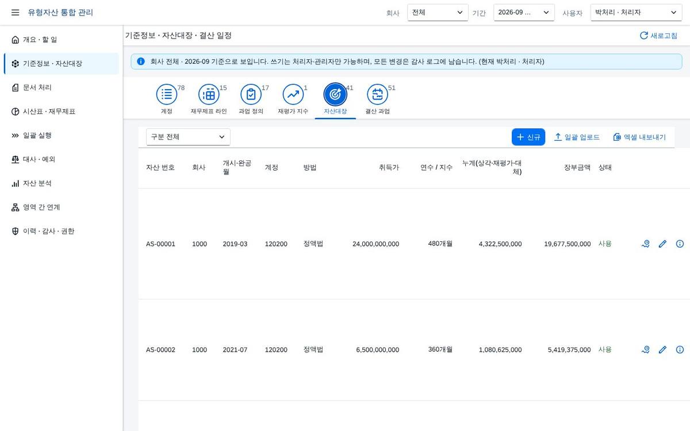690x431 pixels.
Task: Click first action icon in AS-00001 row
Action: (646, 244)
